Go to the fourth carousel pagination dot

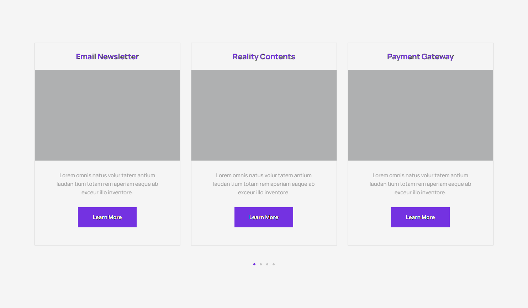click(274, 264)
